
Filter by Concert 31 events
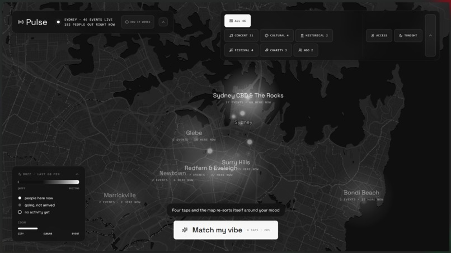[x=241, y=36]
